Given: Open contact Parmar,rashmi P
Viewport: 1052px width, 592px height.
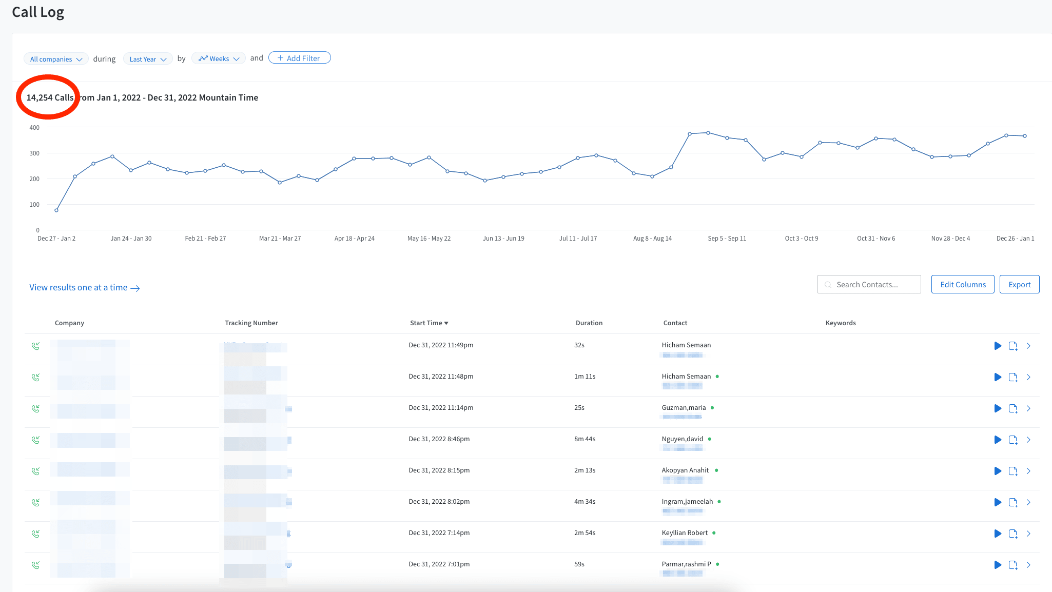Looking at the screenshot, I should pos(687,564).
